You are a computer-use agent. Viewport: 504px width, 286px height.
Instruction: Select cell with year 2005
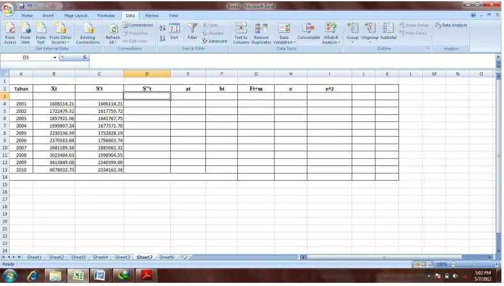21,133
